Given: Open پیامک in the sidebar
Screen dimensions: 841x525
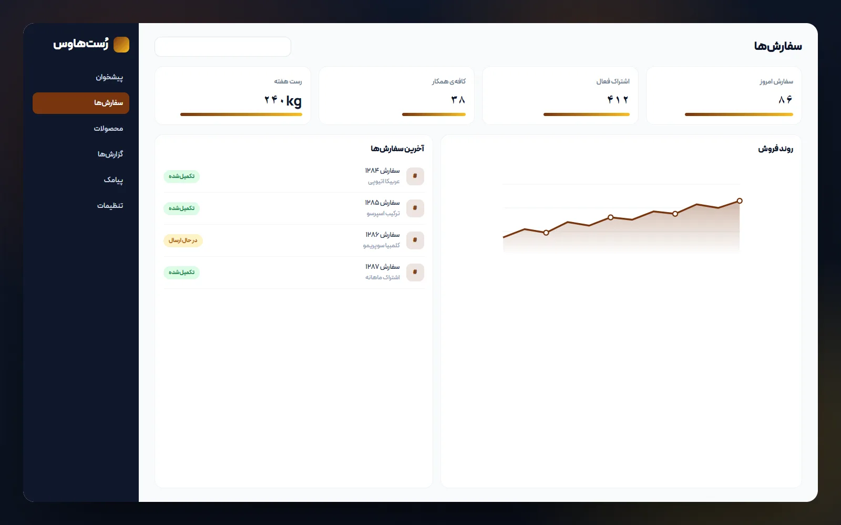Looking at the screenshot, I should [81, 180].
